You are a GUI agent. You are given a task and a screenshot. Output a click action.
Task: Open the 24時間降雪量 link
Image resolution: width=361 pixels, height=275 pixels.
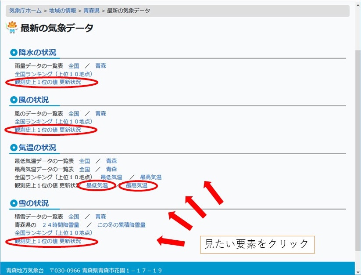[x=61, y=225]
